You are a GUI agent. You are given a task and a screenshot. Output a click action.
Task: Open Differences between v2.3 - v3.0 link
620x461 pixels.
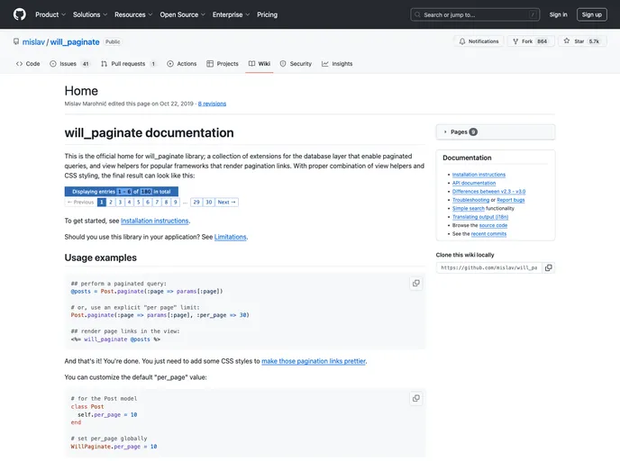[488, 192]
